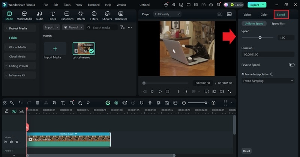Open the Stickers panel
300x157 pixels.
(x=107, y=16)
